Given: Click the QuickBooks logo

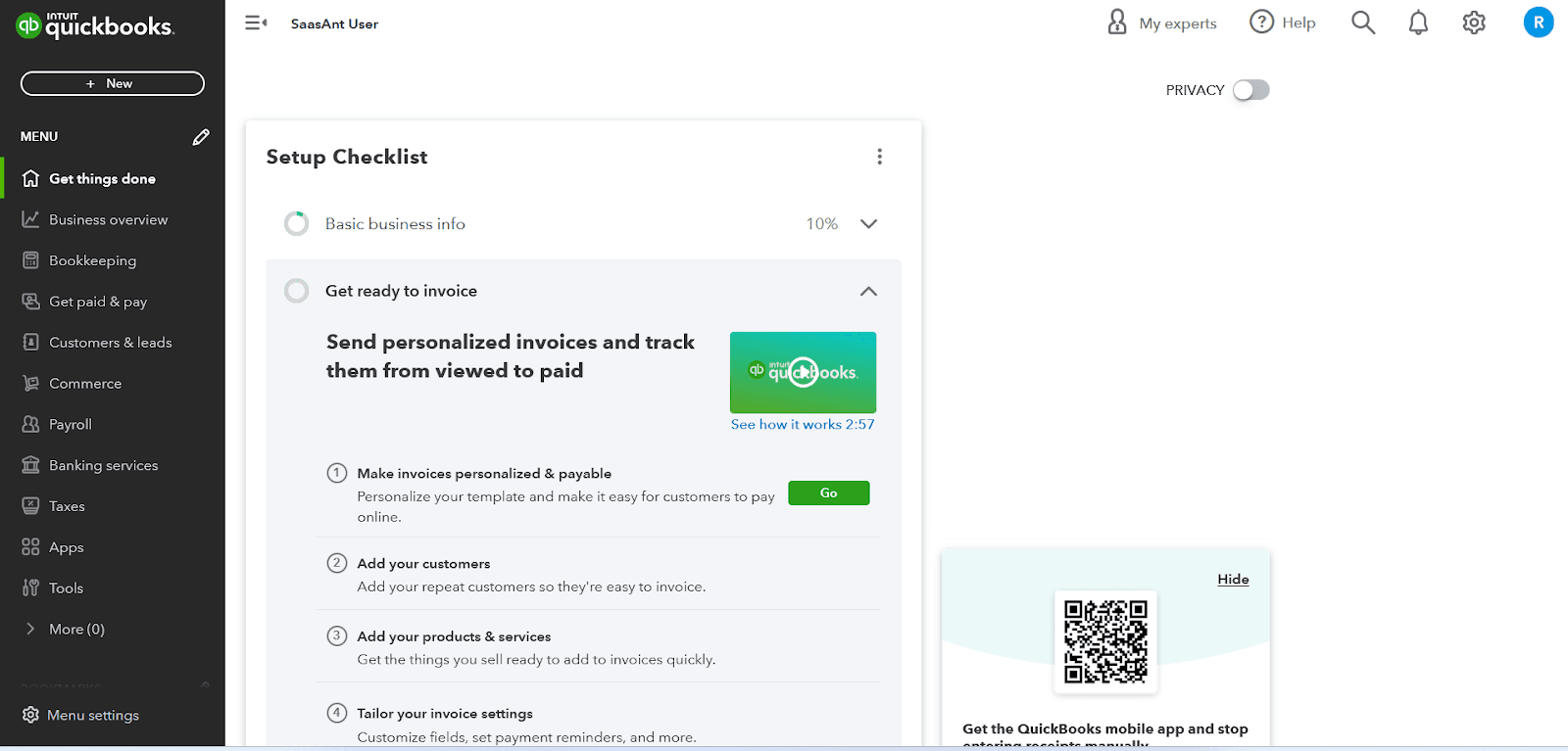Looking at the screenshot, I should (95, 24).
